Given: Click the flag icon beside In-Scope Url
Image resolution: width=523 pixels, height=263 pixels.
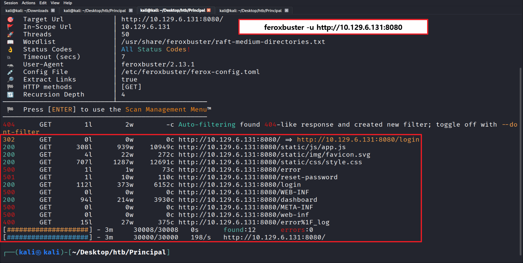Looking at the screenshot, I should point(10,27).
